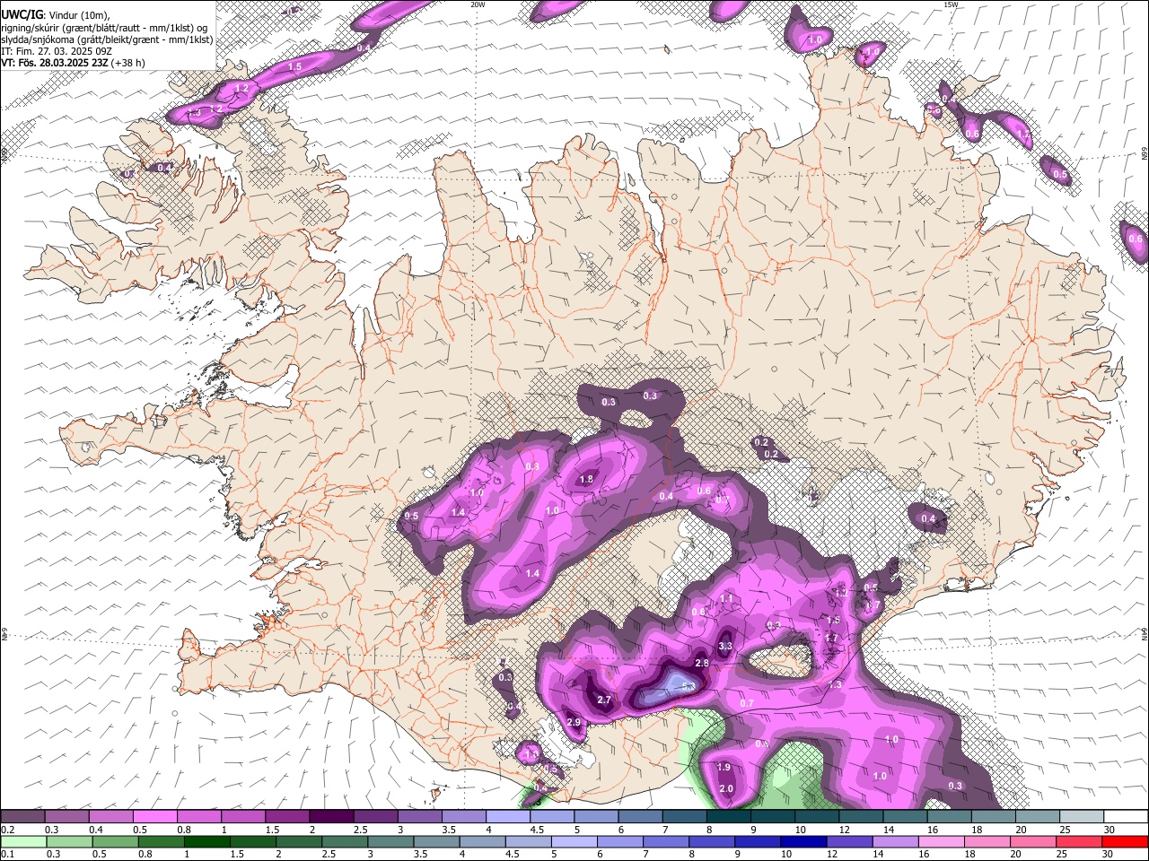Click the 'slydda/snjókoma' legend description line

coord(107,39)
